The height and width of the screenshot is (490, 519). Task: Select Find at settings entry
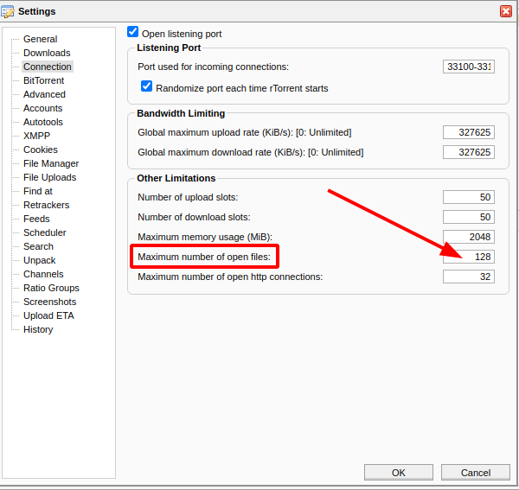(38, 192)
